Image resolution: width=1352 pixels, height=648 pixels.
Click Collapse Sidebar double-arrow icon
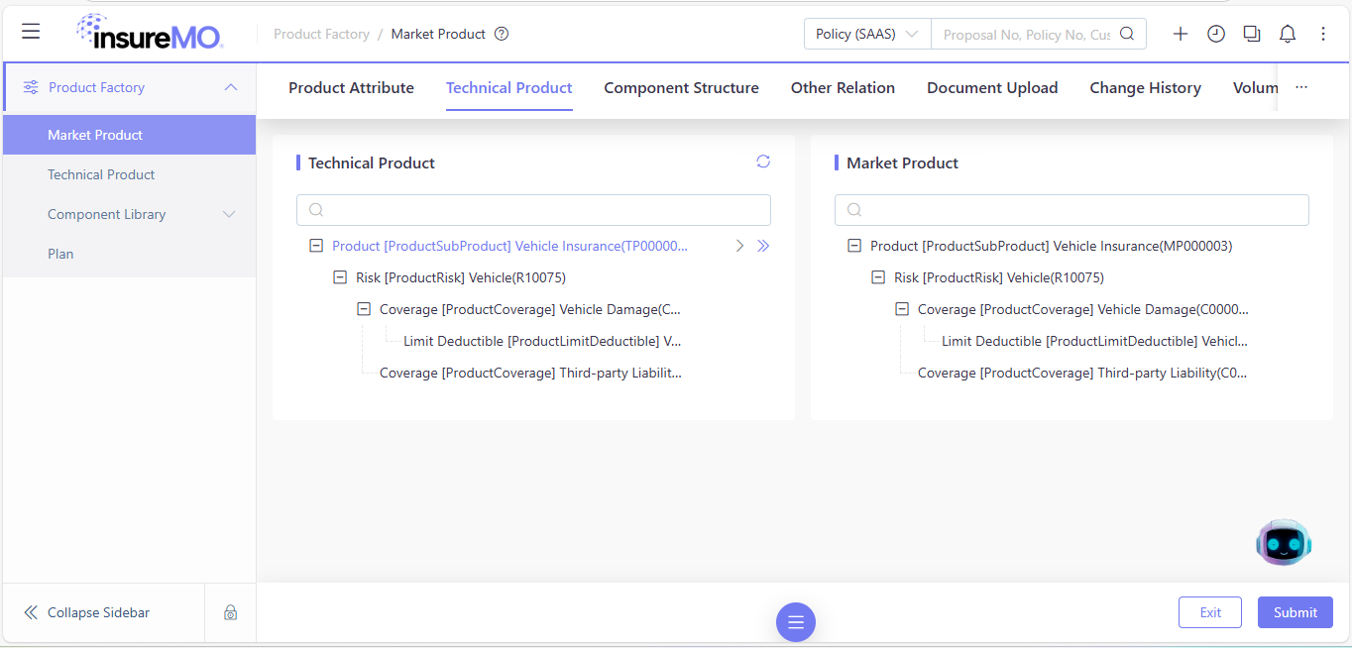coord(31,612)
